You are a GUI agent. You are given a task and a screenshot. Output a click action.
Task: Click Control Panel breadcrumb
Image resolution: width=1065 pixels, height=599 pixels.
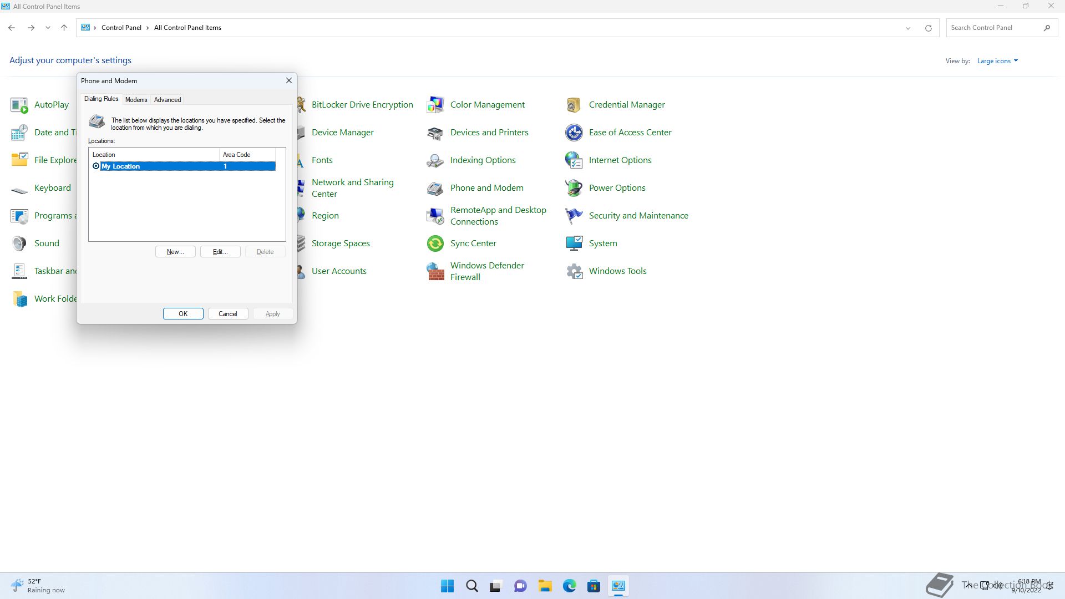coord(121,28)
